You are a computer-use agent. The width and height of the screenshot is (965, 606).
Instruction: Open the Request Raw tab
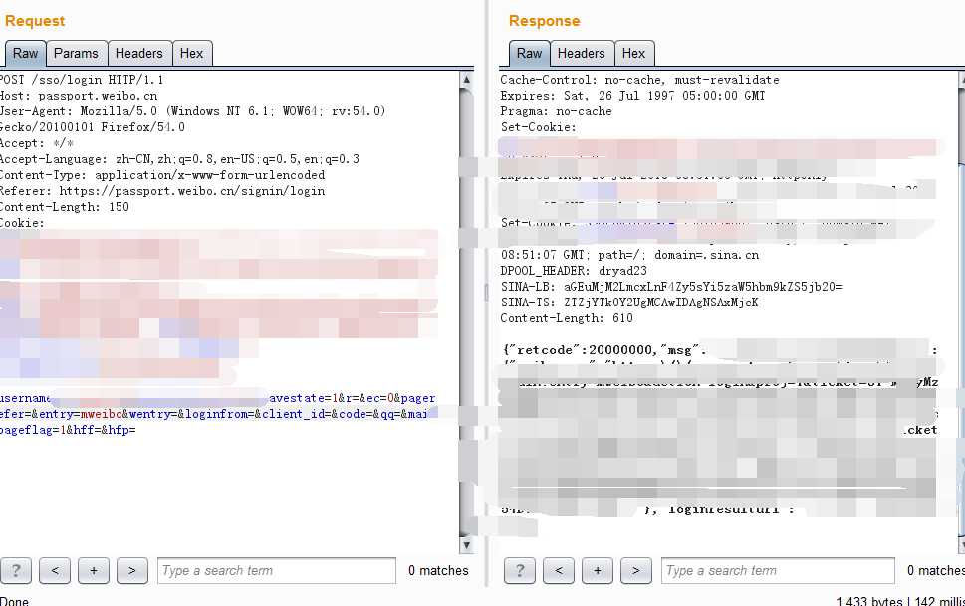click(25, 54)
